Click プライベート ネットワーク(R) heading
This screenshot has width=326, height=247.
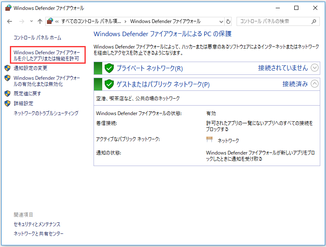pos(150,68)
